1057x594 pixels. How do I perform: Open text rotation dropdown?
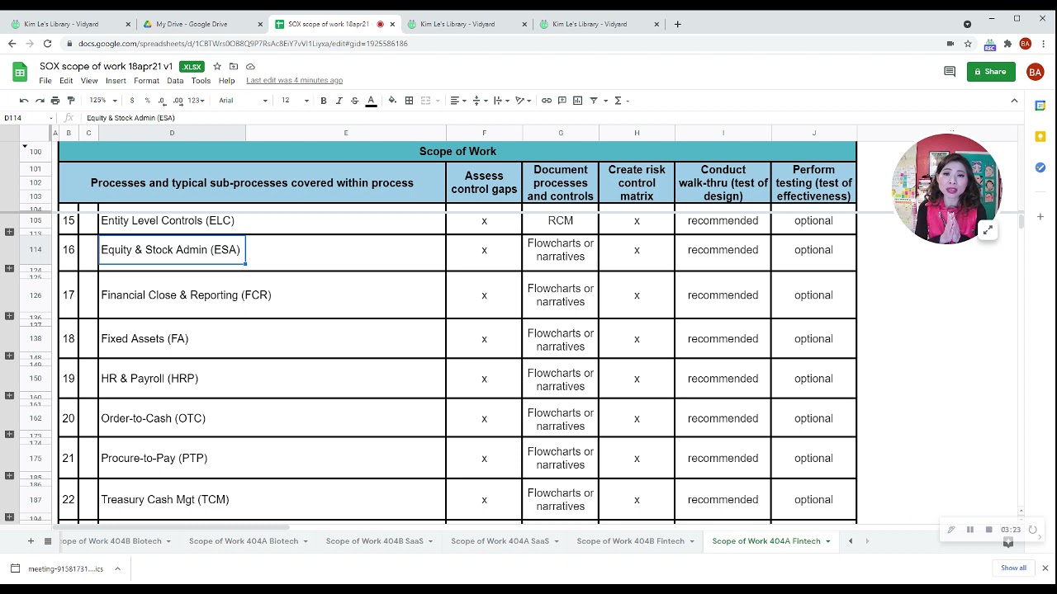(x=523, y=101)
